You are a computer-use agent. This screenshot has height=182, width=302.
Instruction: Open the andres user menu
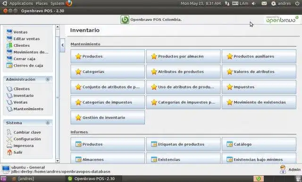[x=281, y=3]
